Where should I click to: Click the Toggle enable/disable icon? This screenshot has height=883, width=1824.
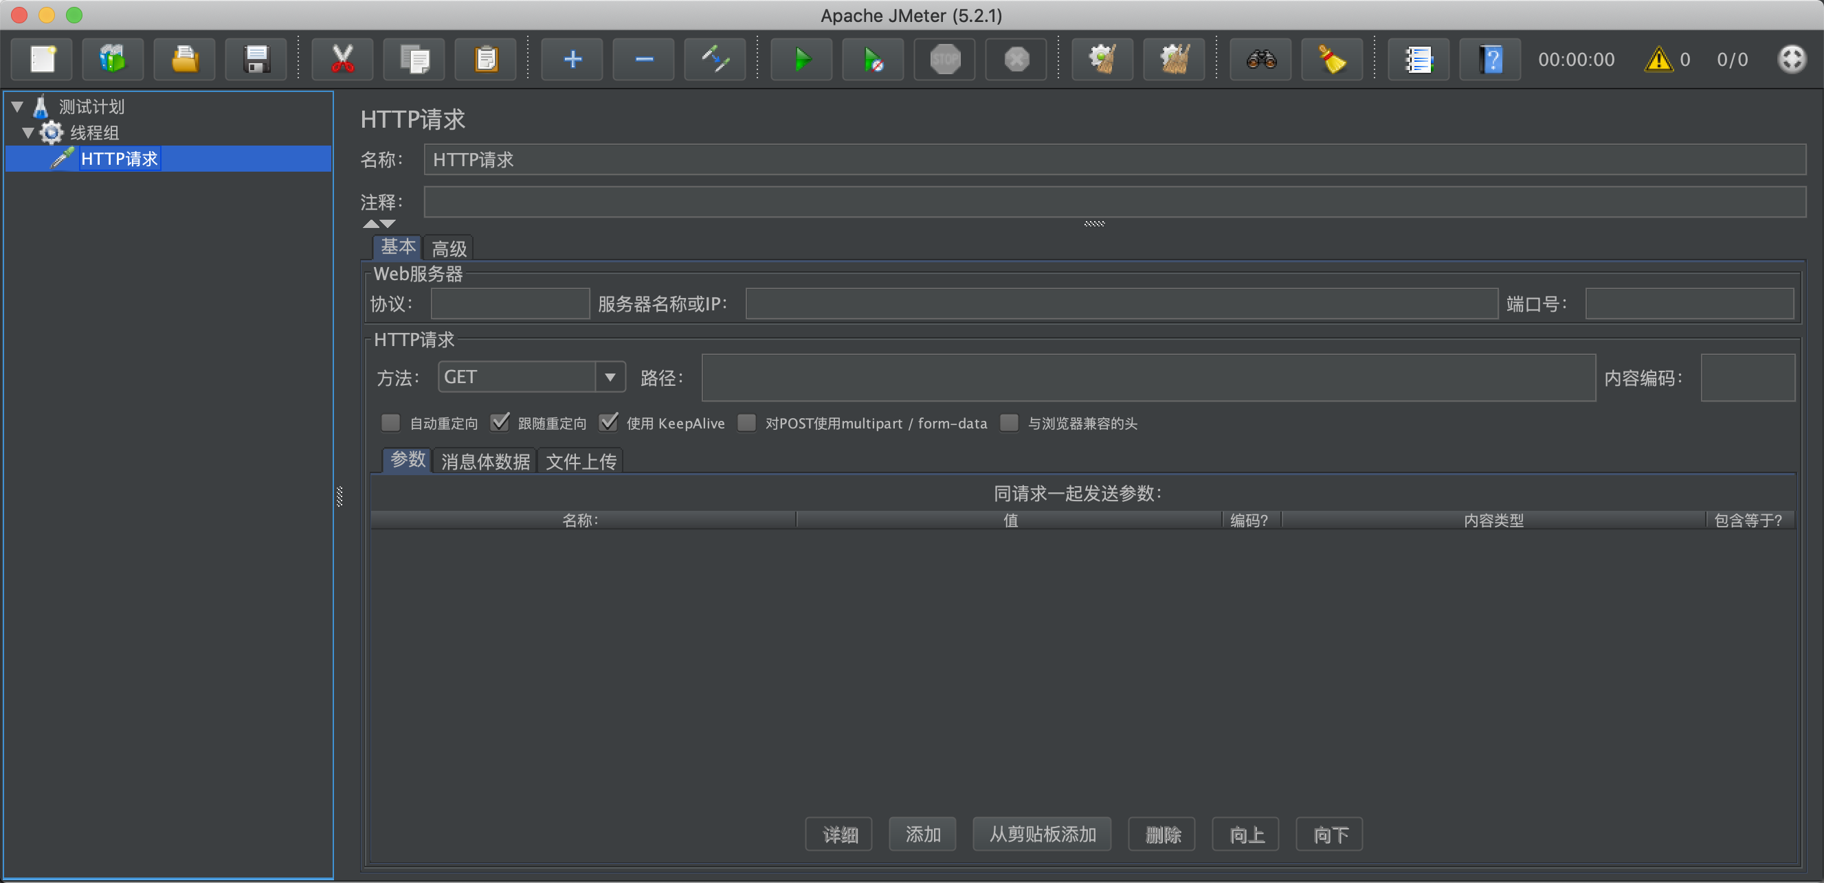click(715, 60)
